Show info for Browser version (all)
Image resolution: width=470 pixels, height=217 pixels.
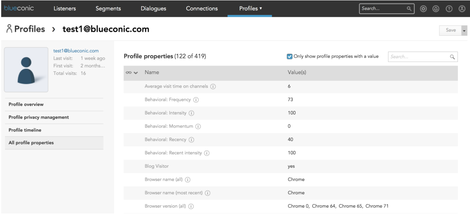tap(191, 206)
